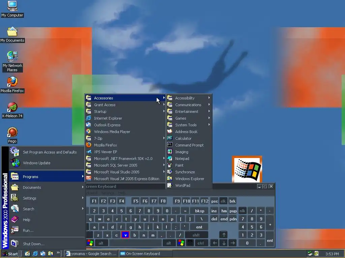The height and width of the screenshot is (258, 345).
Task: Click the numpad ent key
Action: (x=270, y=239)
